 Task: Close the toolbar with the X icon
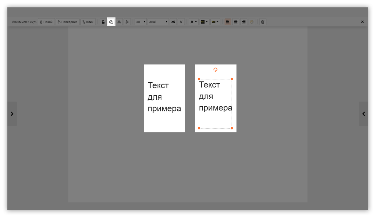[363, 22]
